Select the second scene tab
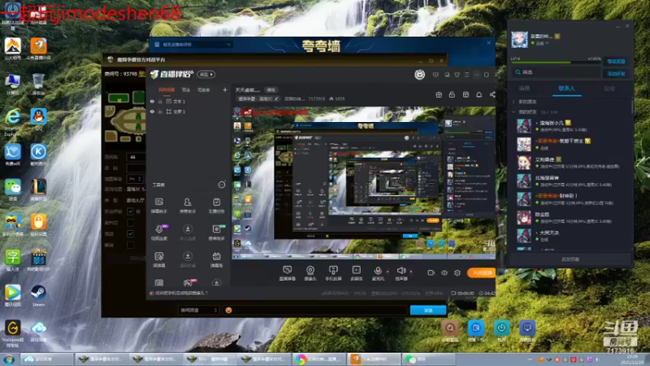This screenshot has width=650, height=366. click(186, 89)
